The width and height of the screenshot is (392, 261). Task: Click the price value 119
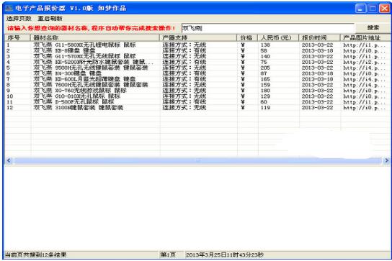point(265,108)
